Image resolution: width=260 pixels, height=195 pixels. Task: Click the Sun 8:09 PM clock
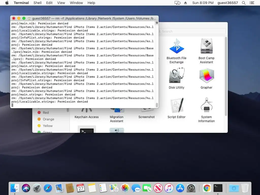pos(203,3)
